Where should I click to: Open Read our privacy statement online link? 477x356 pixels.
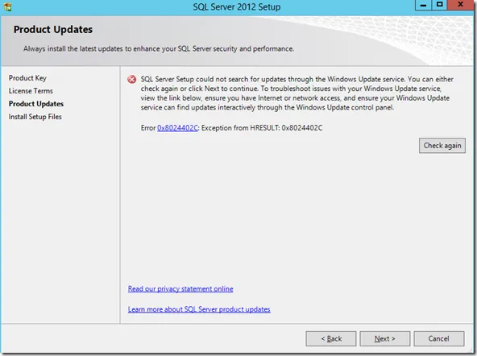(x=180, y=289)
